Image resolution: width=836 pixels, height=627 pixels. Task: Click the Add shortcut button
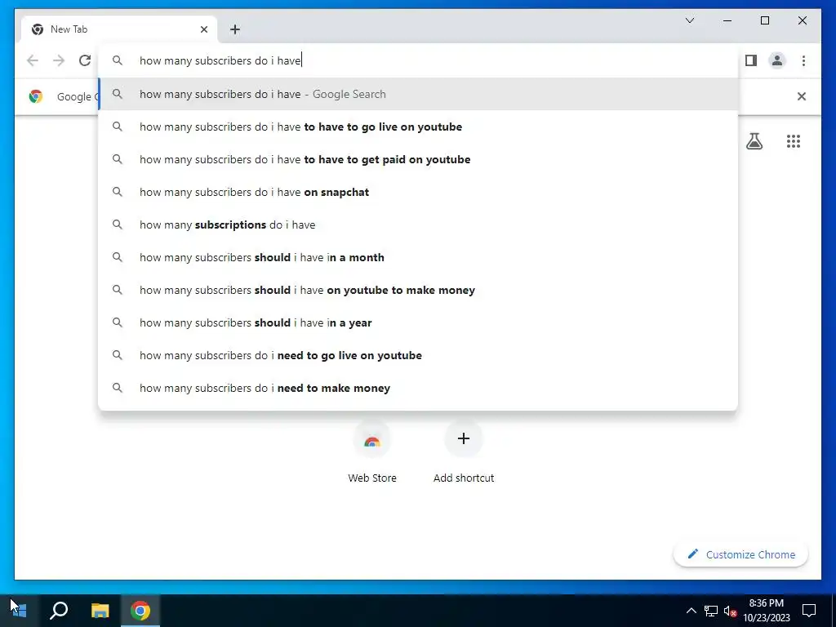click(x=464, y=452)
